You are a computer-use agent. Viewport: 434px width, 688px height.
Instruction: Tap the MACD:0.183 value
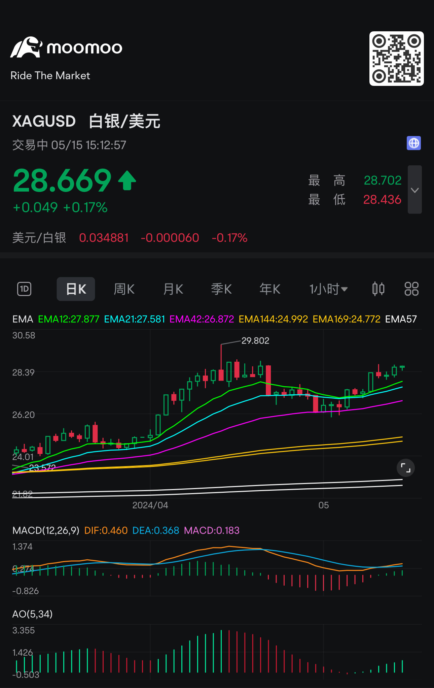point(212,531)
